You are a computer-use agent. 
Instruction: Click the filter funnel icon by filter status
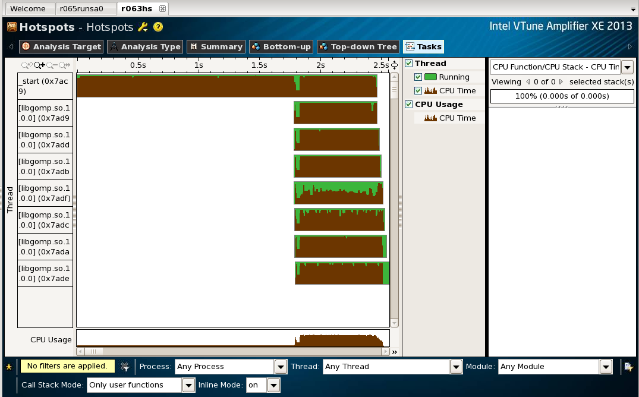[x=125, y=367]
